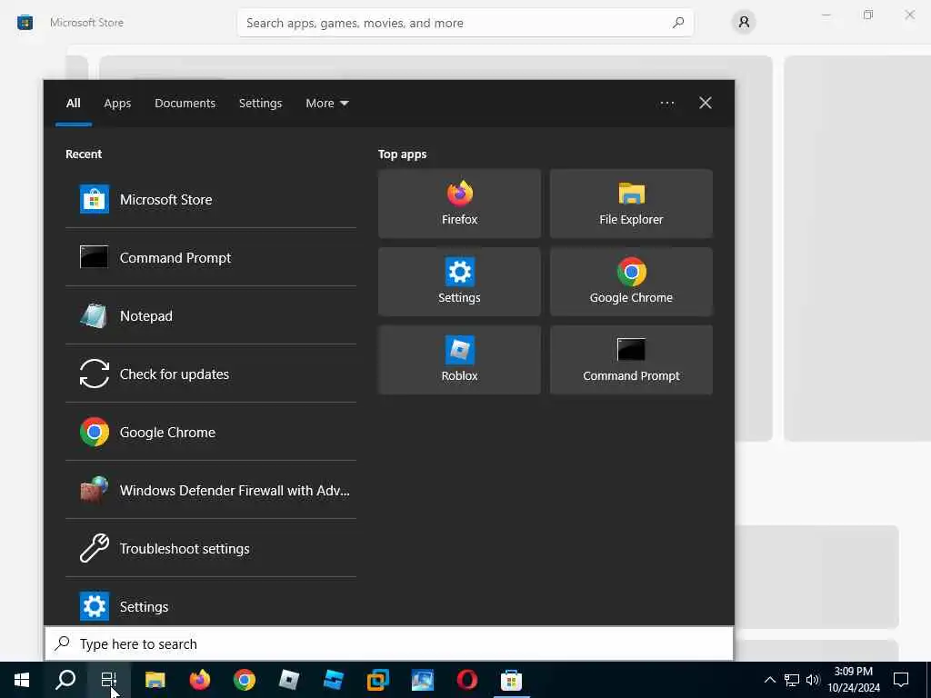Open Settings from Recent list
The image size is (931, 698).
(x=211, y=606)
